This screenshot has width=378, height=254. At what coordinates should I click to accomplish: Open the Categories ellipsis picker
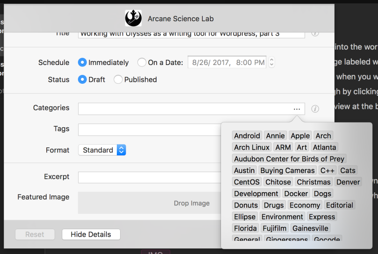point(297,109)
